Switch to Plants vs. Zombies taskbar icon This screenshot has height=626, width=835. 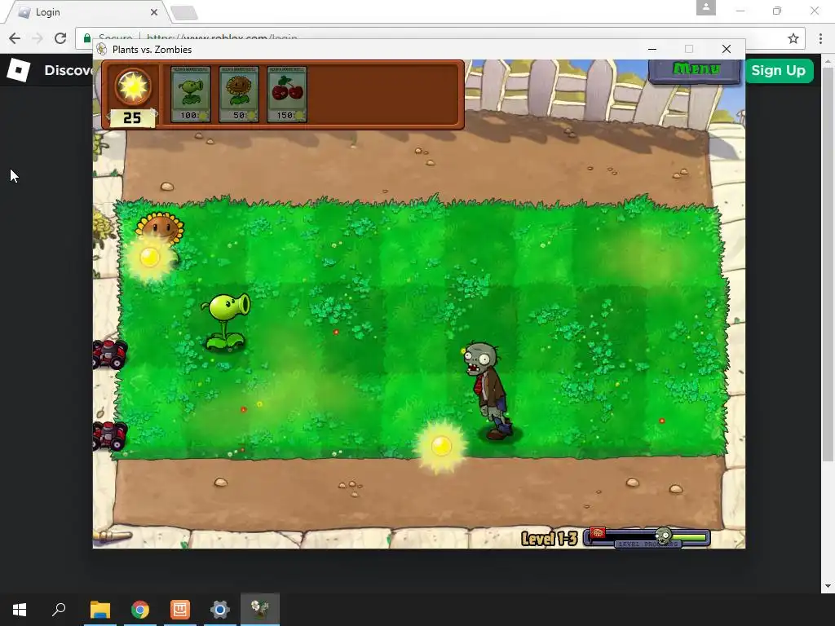(x=260, y=610)
